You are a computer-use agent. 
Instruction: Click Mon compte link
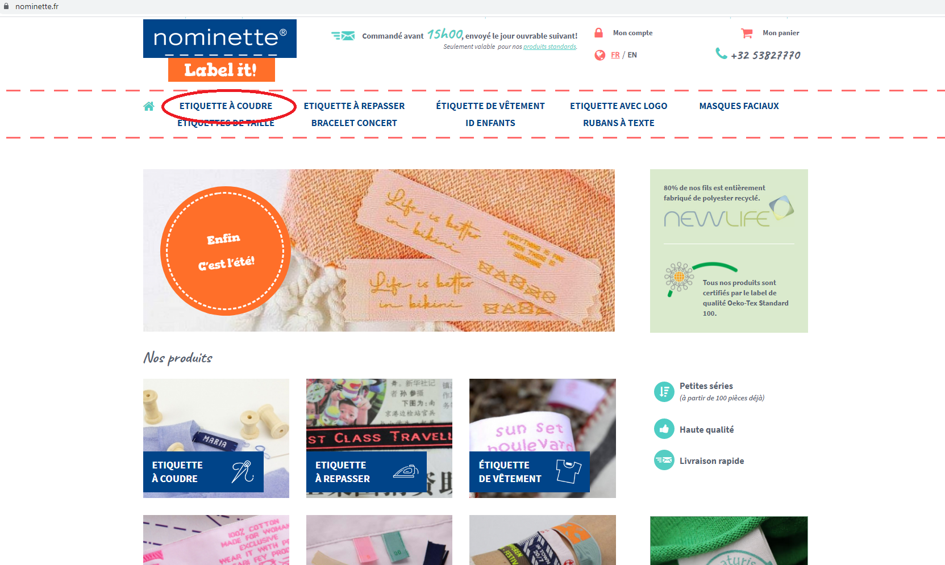click(632, 33)
